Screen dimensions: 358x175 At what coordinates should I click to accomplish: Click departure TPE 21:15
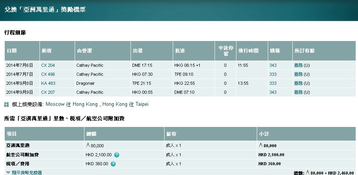coord(141,83)
